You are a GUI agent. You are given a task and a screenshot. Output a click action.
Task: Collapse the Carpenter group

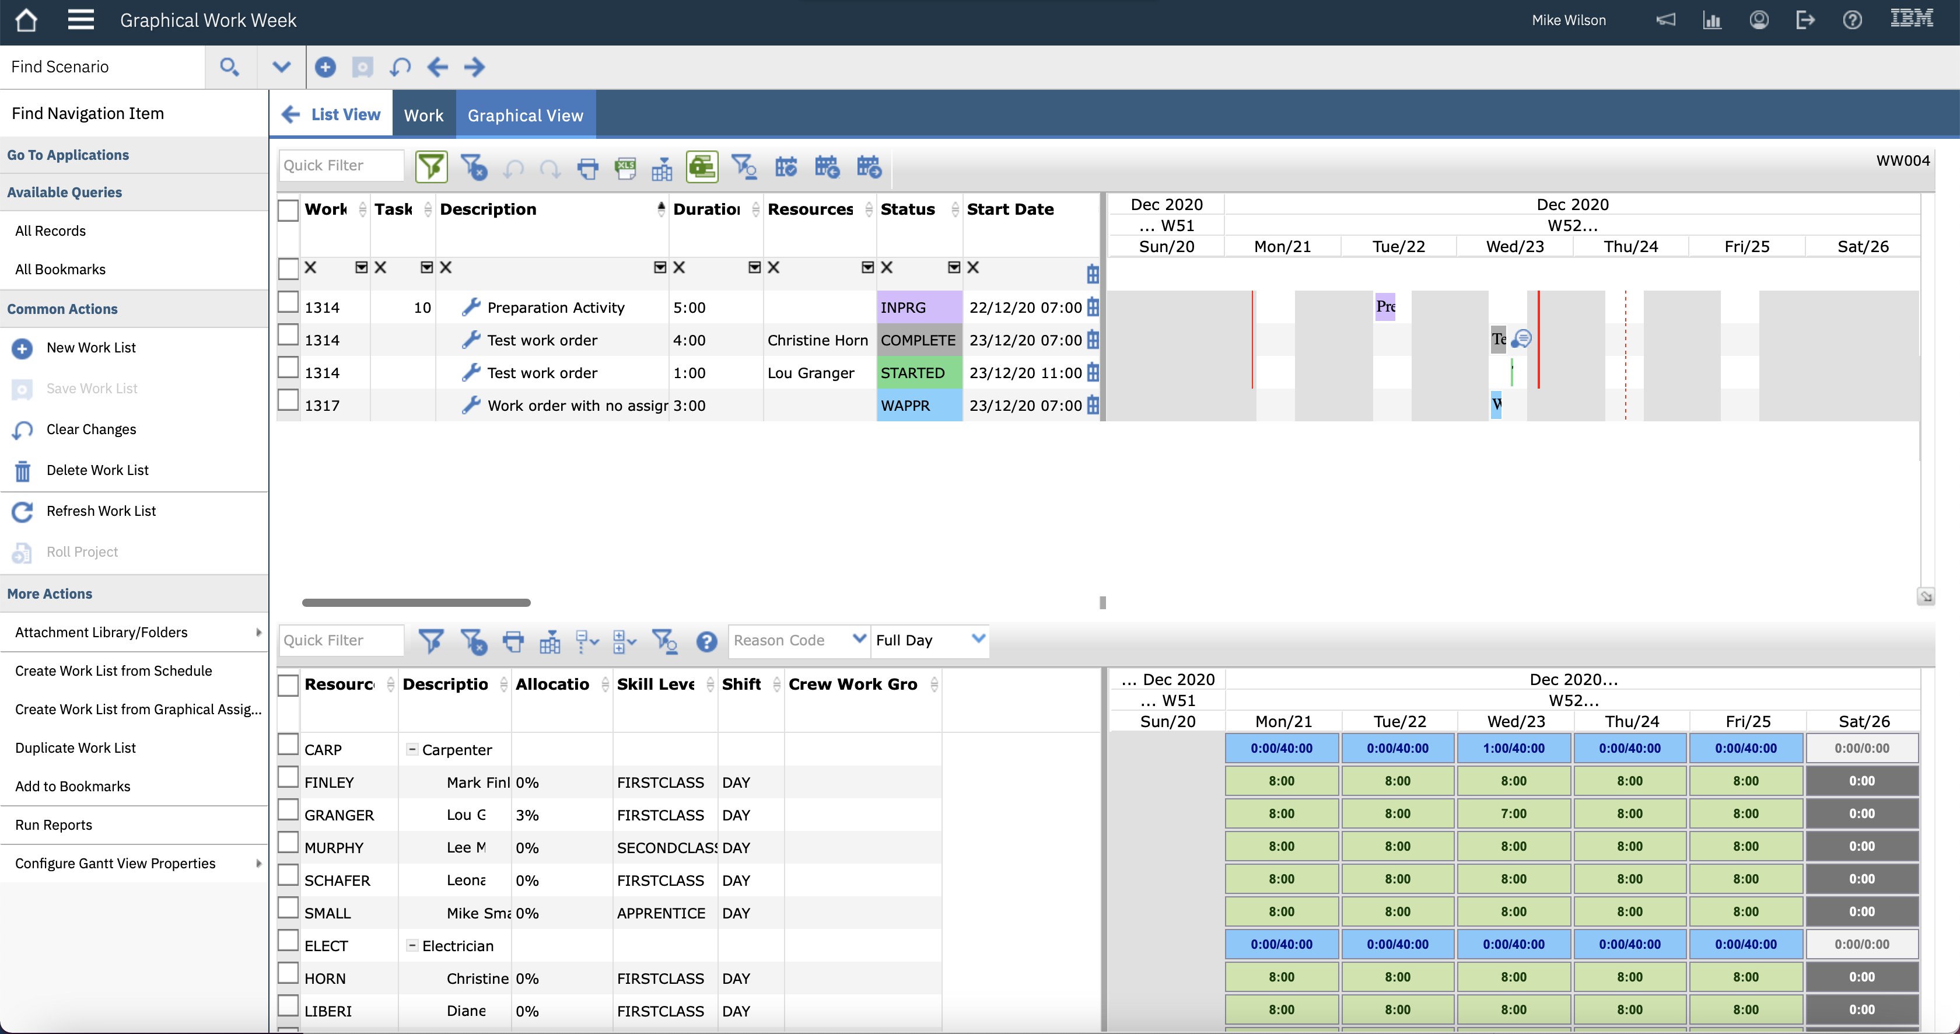pyautogui.click(x=412, y=749)
